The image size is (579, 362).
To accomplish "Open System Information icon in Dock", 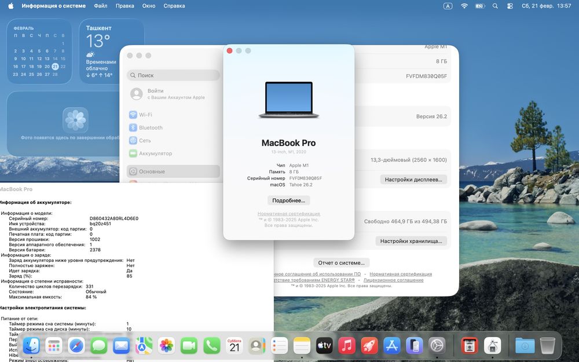I will click(x=492, y=346).
